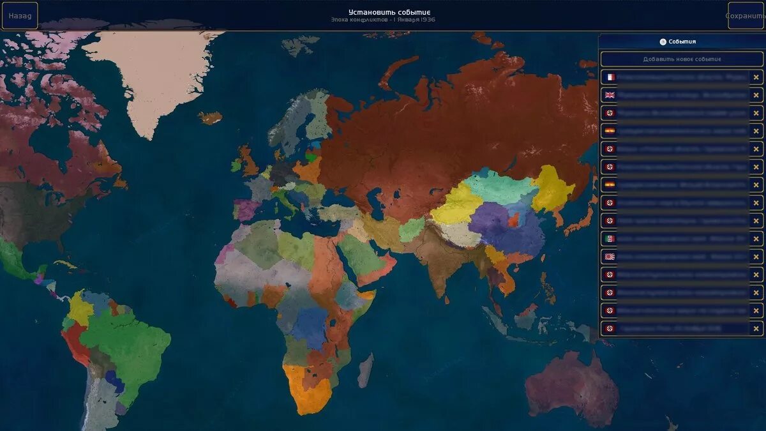The image size is (766, 431).
Task: Select Australia on the map
Action: 571,389
